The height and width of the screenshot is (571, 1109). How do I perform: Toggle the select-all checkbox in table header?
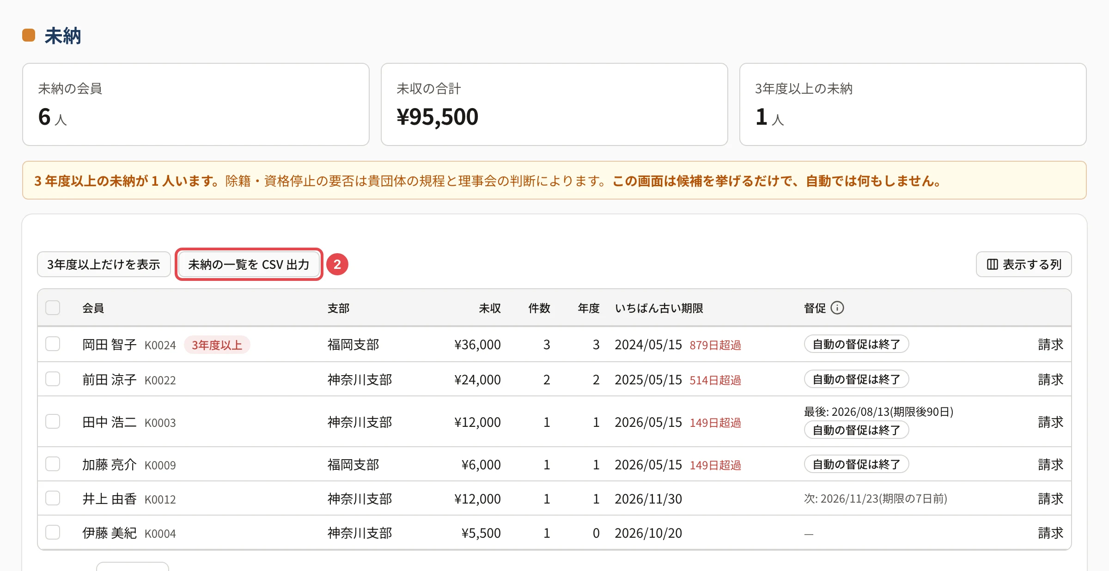53,308
